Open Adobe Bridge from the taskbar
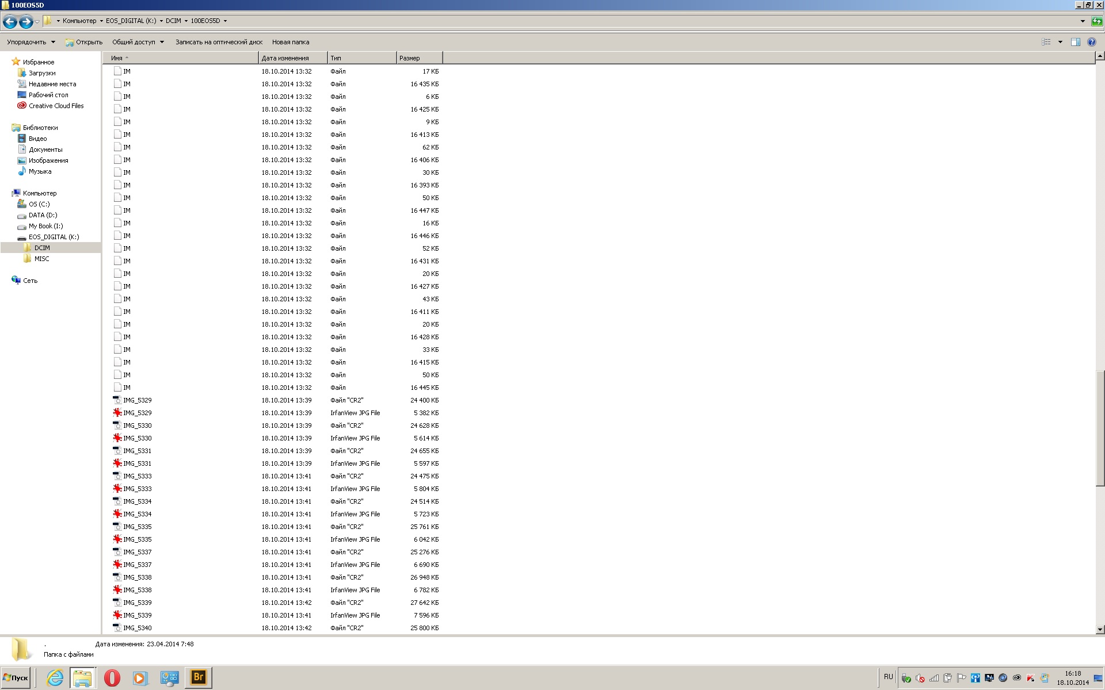This screenshot has height=690, width=1105. pos(198,677)
